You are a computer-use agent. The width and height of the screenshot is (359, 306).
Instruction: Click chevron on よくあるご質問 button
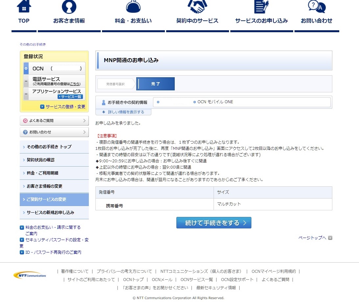85,121
